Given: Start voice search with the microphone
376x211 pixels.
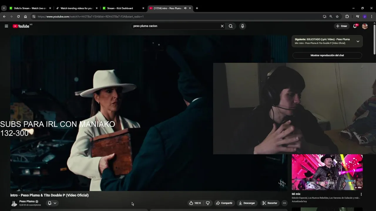Looking at the screenshot, I should tap(242, 26).
